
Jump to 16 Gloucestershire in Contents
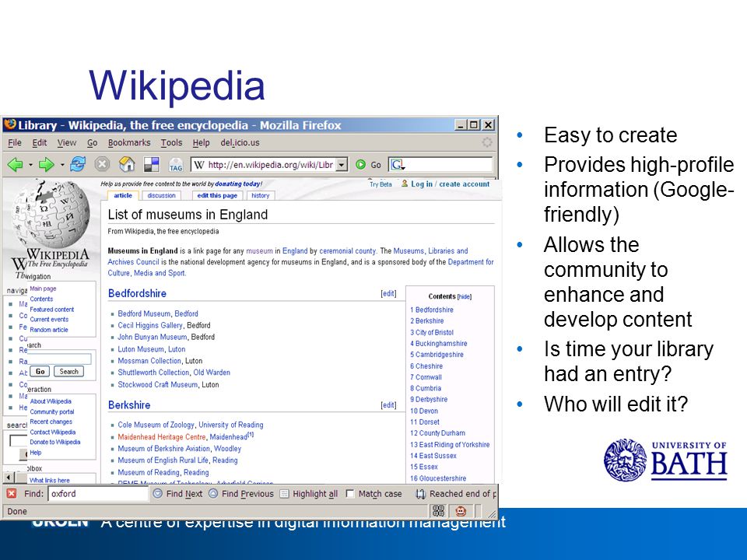(x=438, y=478)
